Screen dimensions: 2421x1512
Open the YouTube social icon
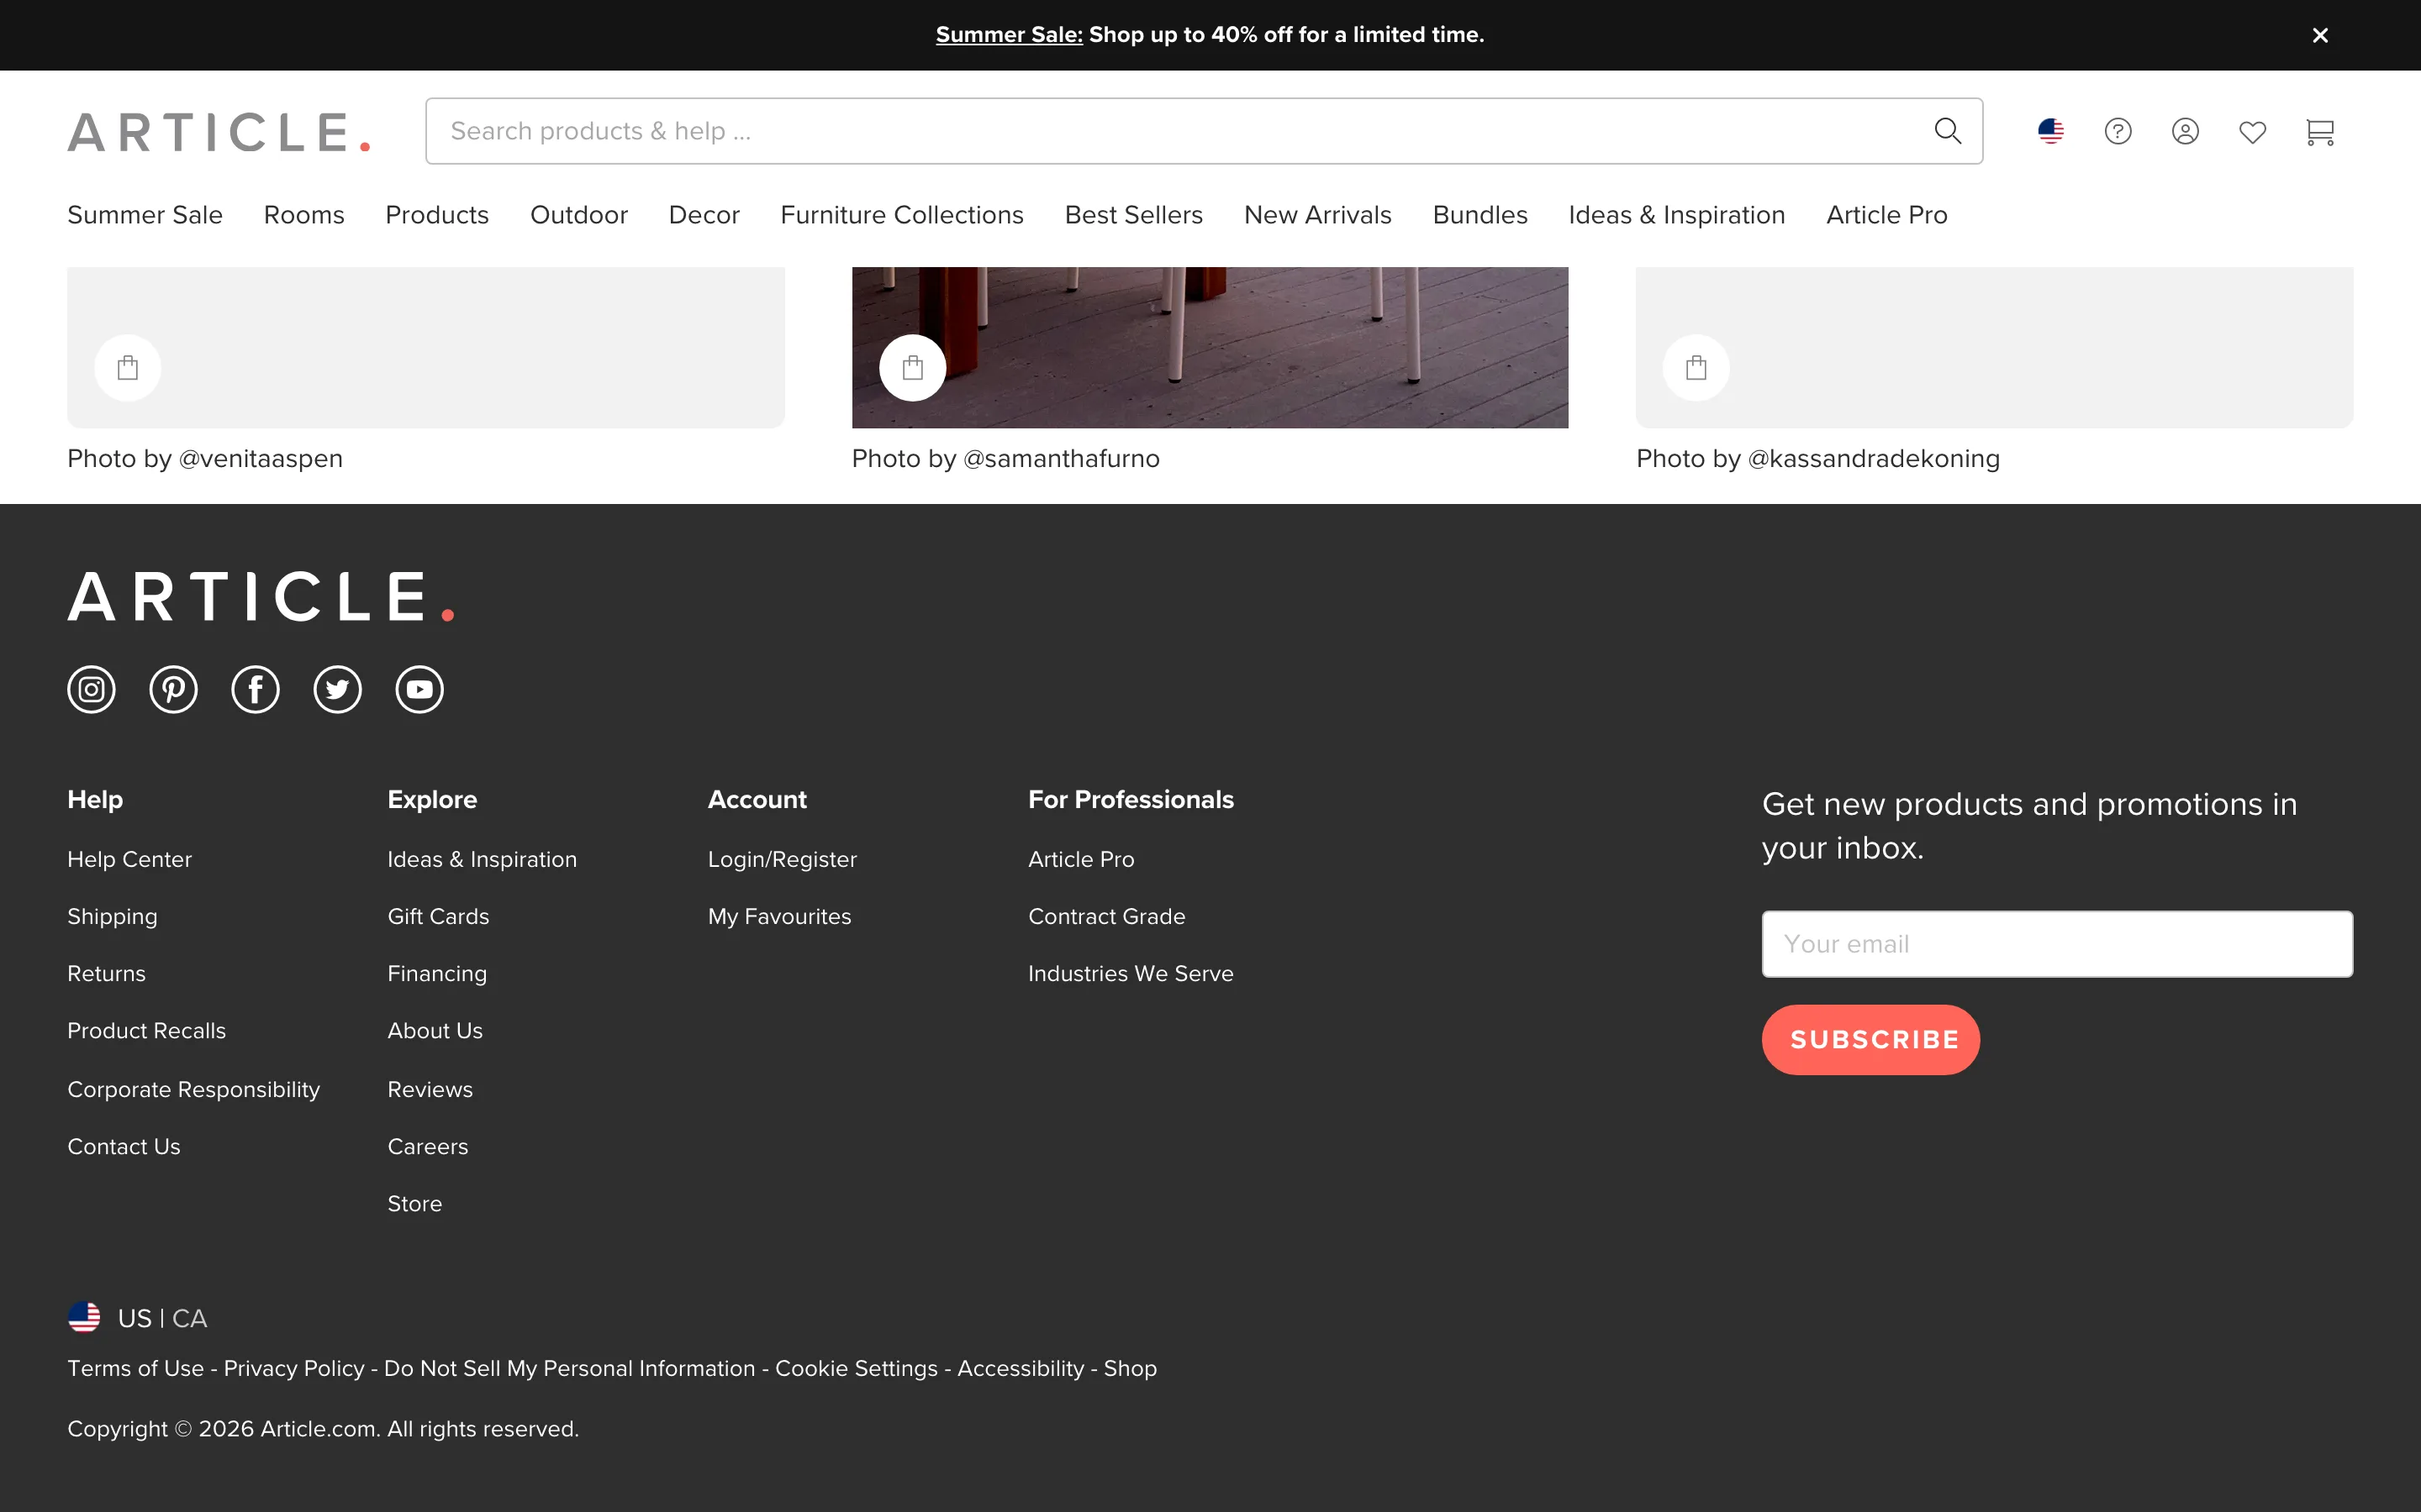tap(419, 689)
